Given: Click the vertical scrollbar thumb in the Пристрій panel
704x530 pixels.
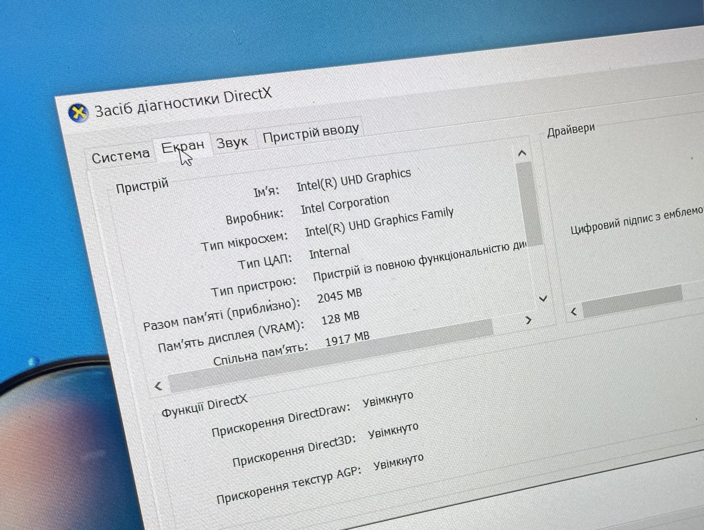Looking at the screenshot, I should [x=529, y=204].
